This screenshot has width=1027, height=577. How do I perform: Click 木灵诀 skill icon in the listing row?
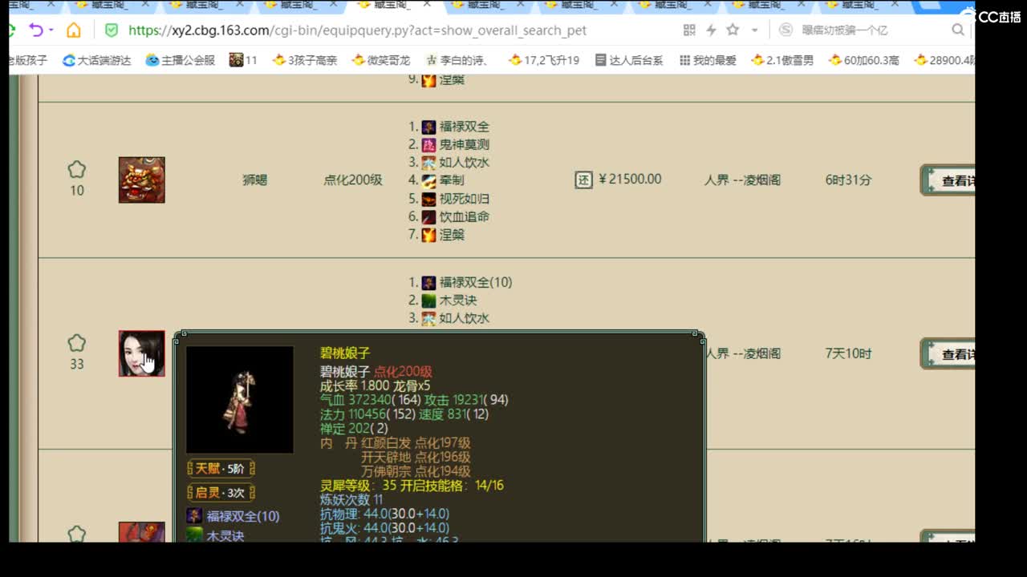tap(429, 301)
